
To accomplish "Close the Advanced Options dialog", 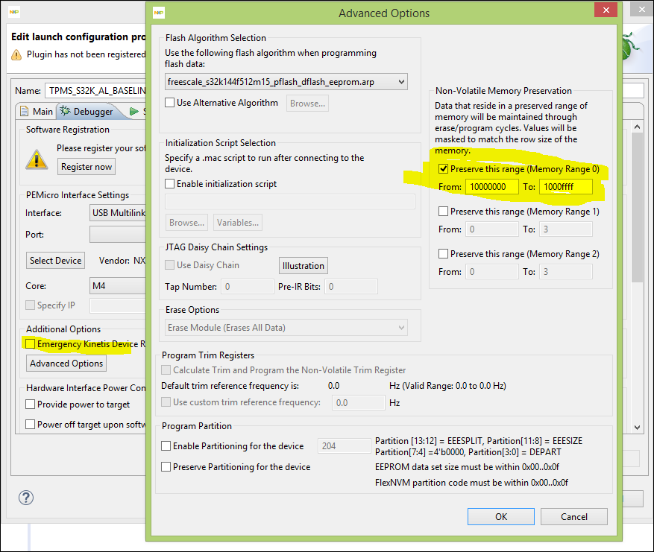I will pyautogui.click(x=606, y=10).
